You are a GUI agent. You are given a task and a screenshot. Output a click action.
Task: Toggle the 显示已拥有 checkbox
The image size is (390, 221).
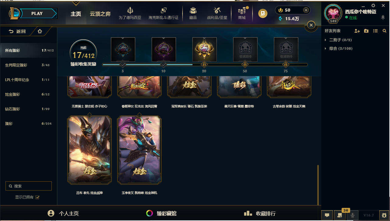[37, 197]
